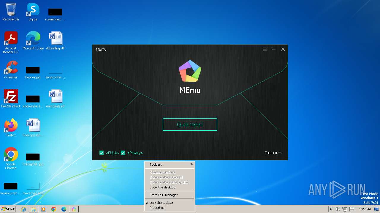Launch Internet Explorer from taskbar
Viewport: 380px width, 213px height.
(23, 209)
